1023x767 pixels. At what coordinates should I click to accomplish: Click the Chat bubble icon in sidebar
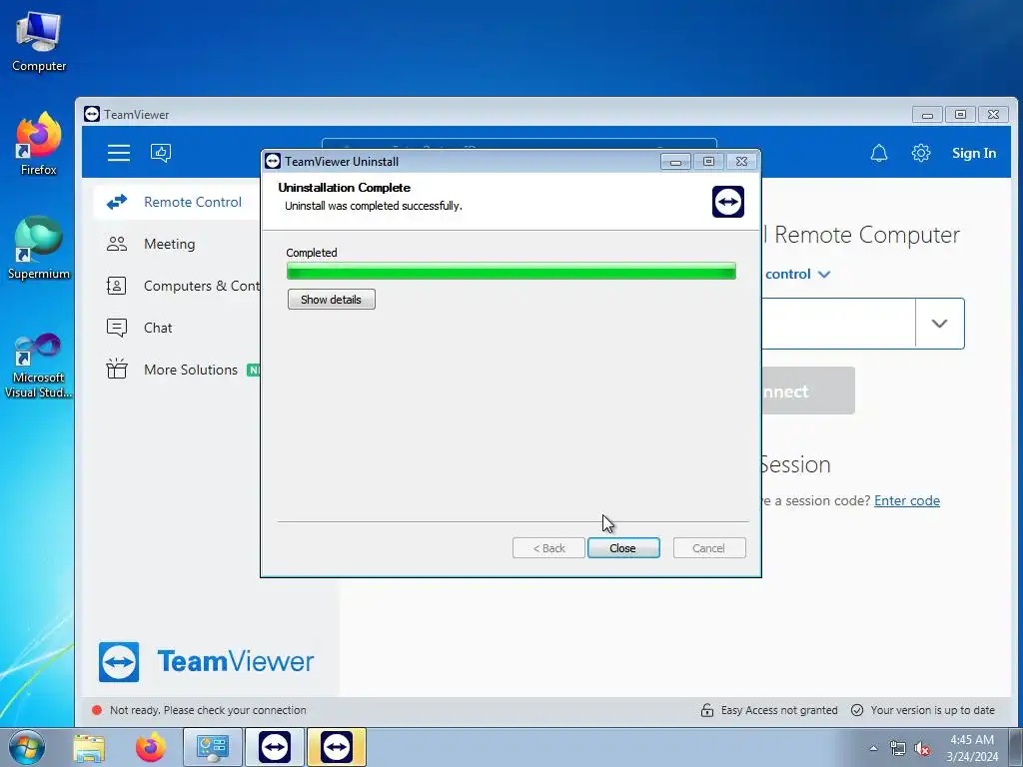[117, 328]
